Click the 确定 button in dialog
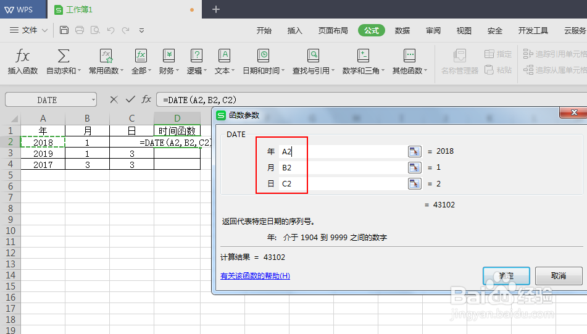 [x=506, y=276]
